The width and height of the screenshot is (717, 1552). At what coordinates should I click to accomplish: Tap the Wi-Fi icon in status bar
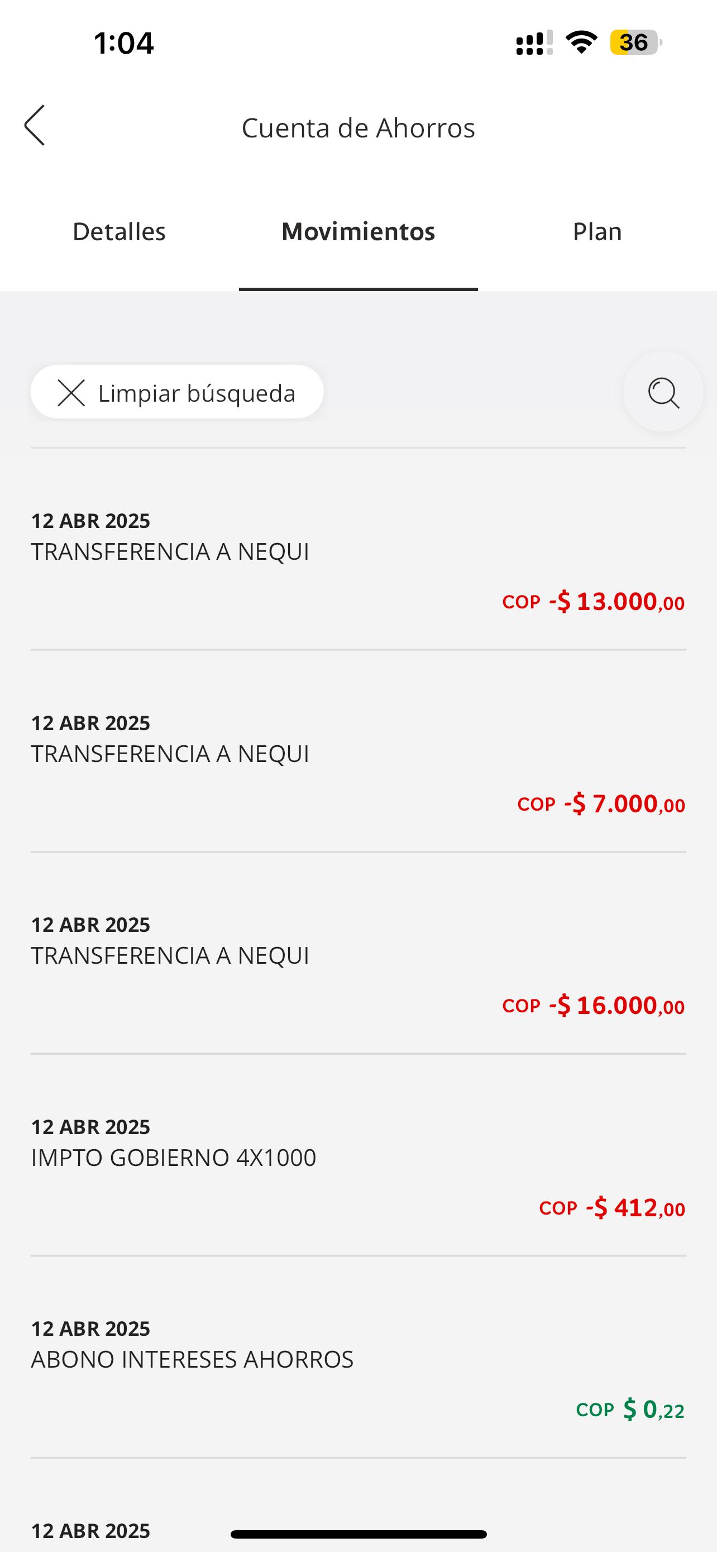[x=581, y=43]
